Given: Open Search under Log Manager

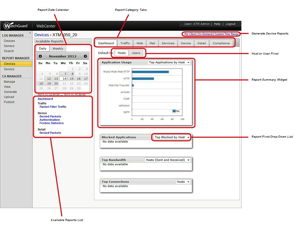Looking at the screenshot, I should click(x=9, y=51).
